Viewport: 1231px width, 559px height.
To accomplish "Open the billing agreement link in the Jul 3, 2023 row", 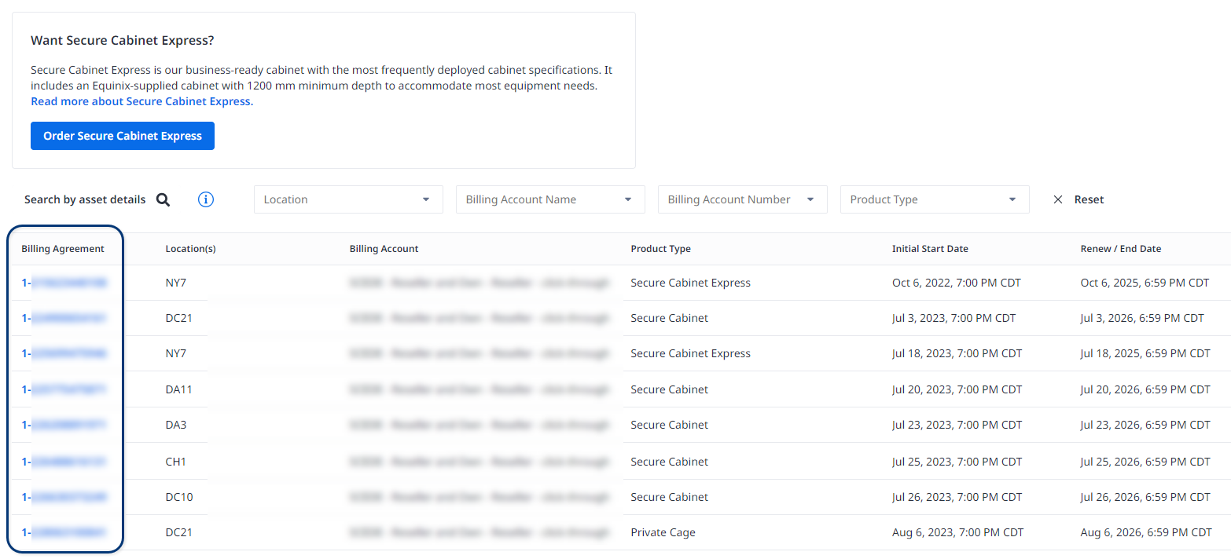I will [64, 318].
